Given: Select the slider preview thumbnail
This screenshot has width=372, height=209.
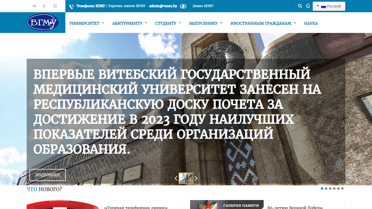Looking at the screenshot, I should pos(186,178).
